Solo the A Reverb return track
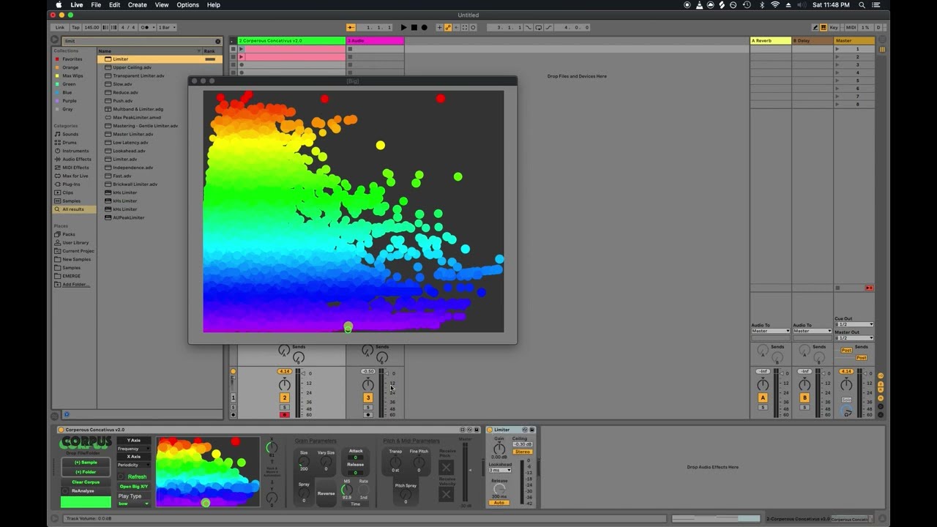 tap(763, 407)
